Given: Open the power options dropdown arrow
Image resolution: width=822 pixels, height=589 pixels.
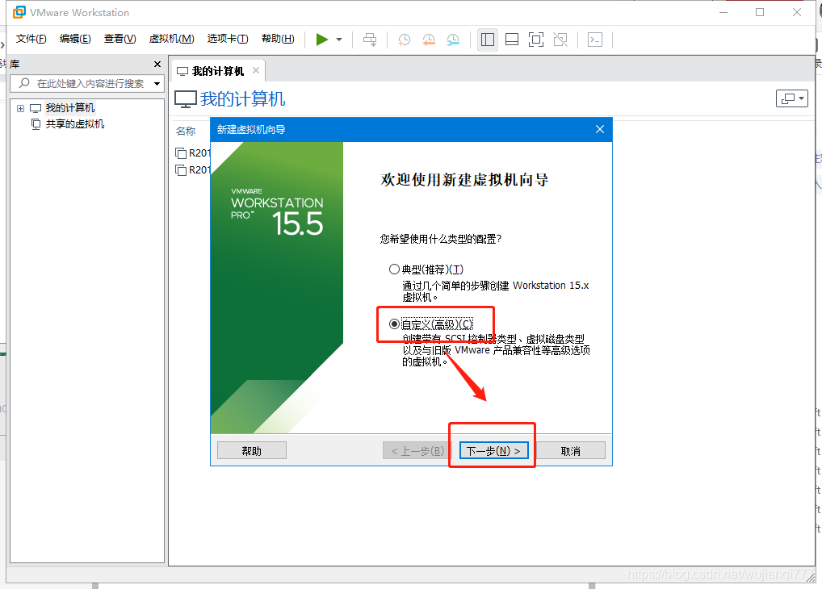Looking at the screenshot, I should (x=338, y=39).
